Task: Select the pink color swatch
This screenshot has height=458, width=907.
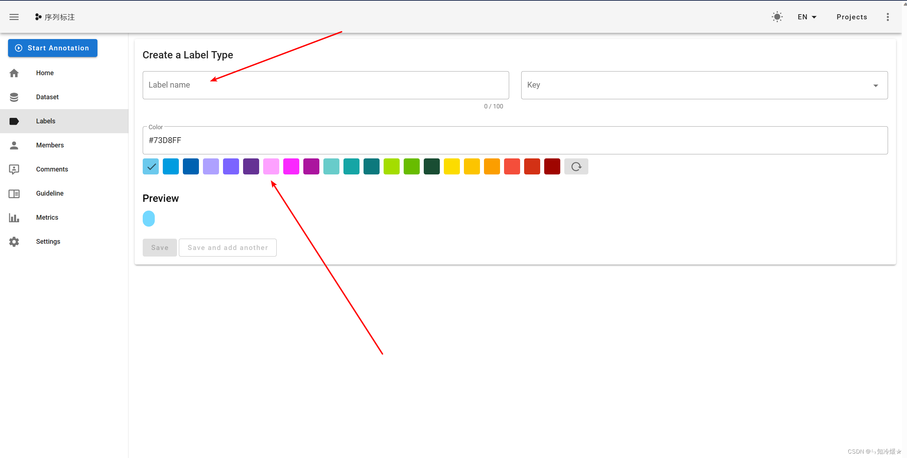Action: coord(270,166)
